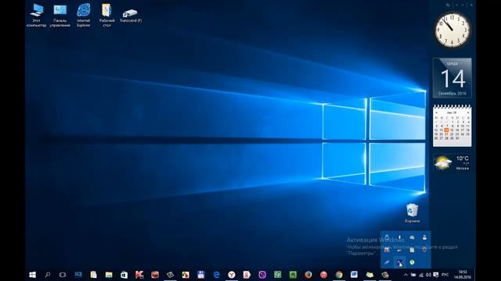Launch Firefox from the taskbar

pos(308,275)
